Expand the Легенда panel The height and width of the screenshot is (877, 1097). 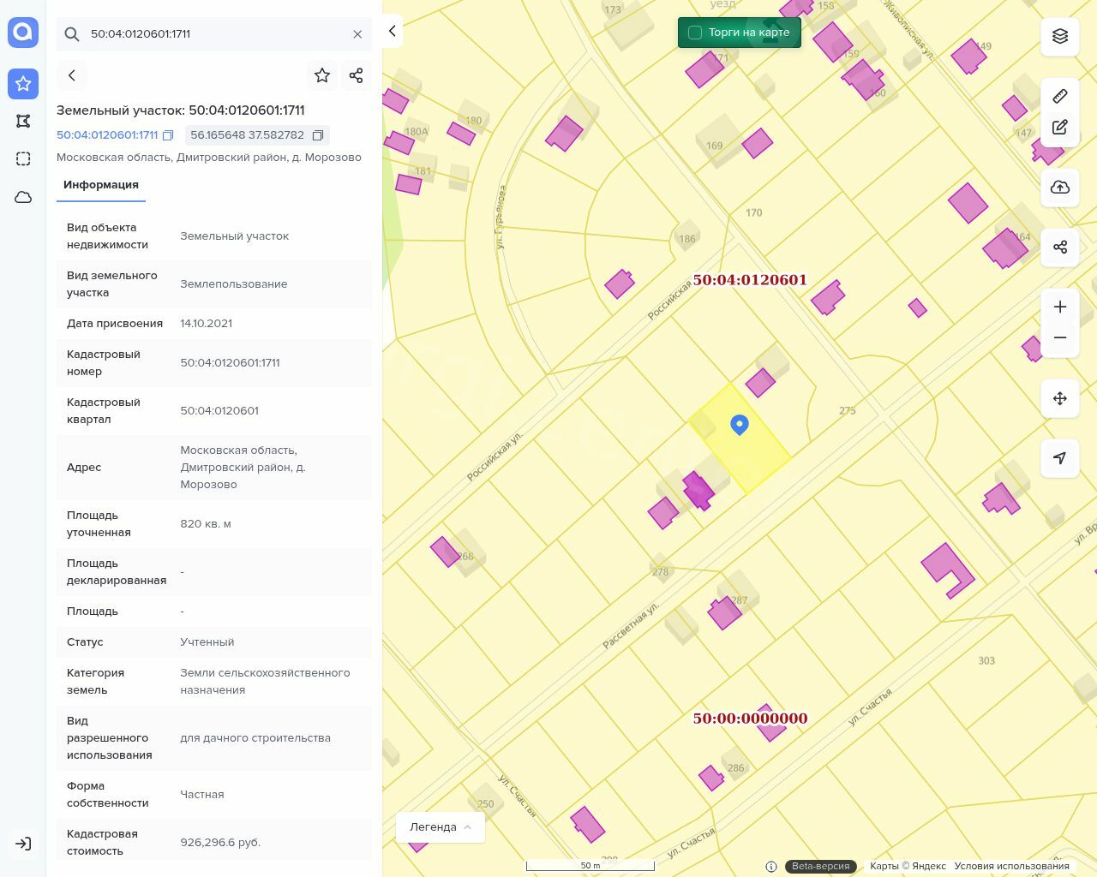441,827
